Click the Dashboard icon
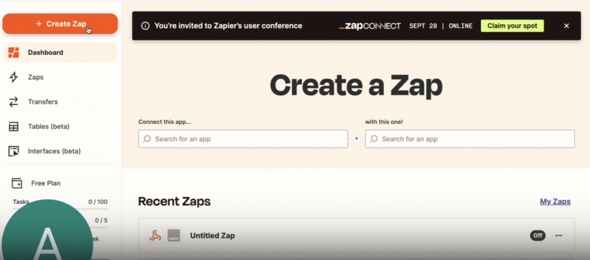The image size is (590, 260). pos(14,52)
